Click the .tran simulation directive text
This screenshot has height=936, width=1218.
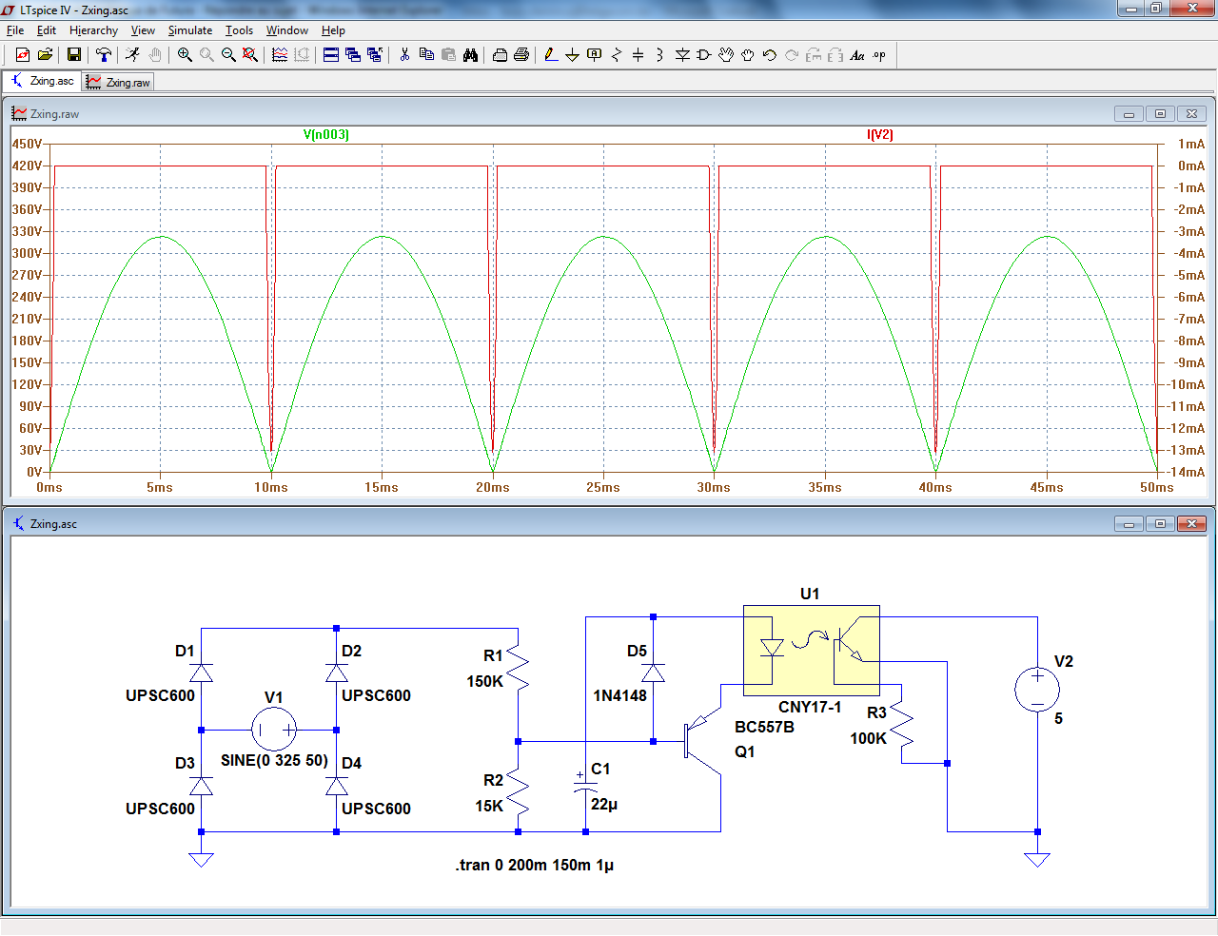click(x=534, y=865)
